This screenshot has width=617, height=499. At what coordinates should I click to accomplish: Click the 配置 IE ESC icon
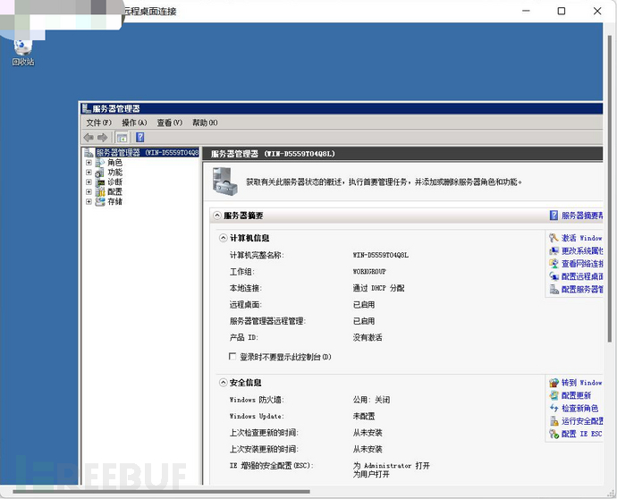(554, 434)
